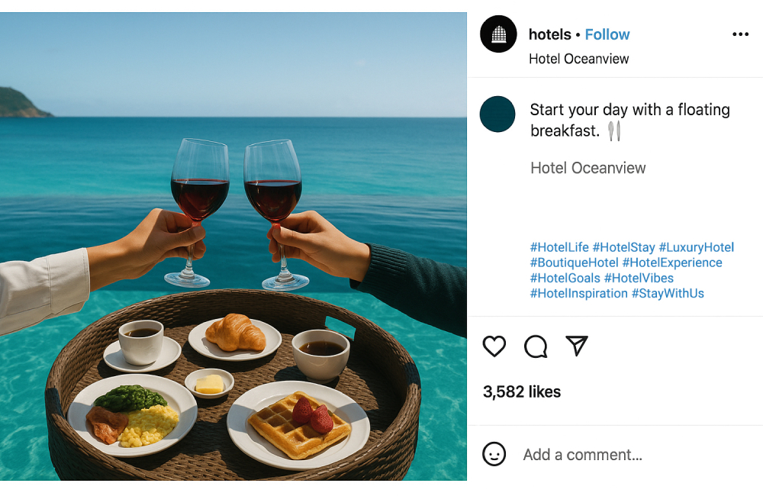Open the hotels username profile link
Screen dimensions: 763x496
tap(549, 34)
